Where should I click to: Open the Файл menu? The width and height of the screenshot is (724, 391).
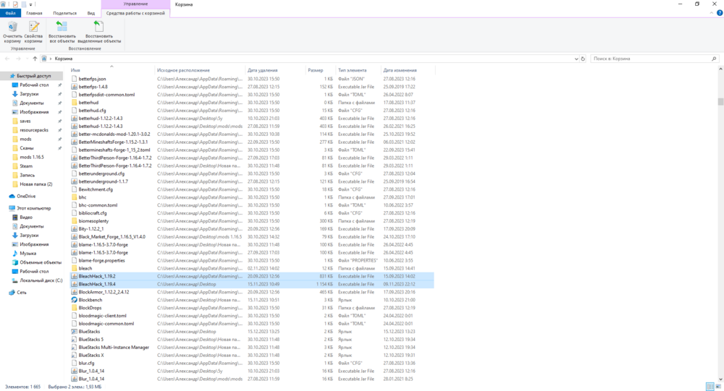(x=10, y=13)
